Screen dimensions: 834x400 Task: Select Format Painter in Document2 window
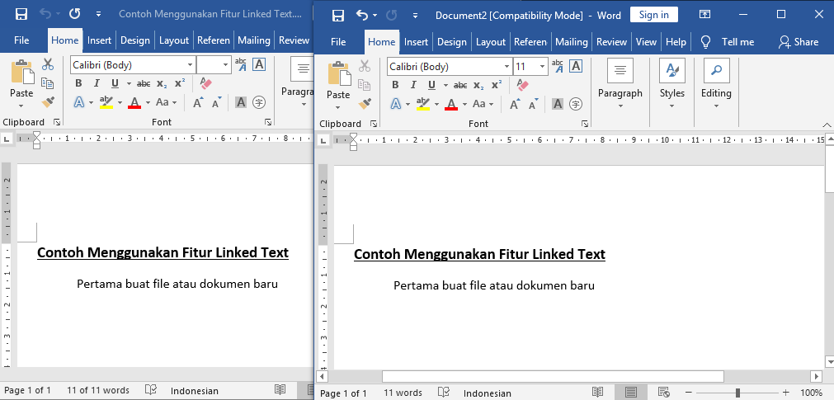(x=365, y=102)
